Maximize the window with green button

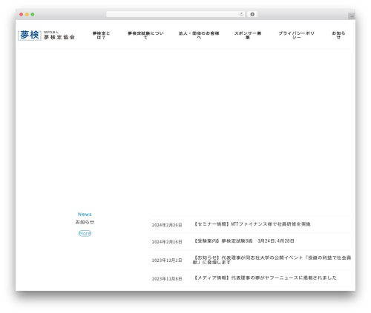pyautogui.click(x=33, y=15)
